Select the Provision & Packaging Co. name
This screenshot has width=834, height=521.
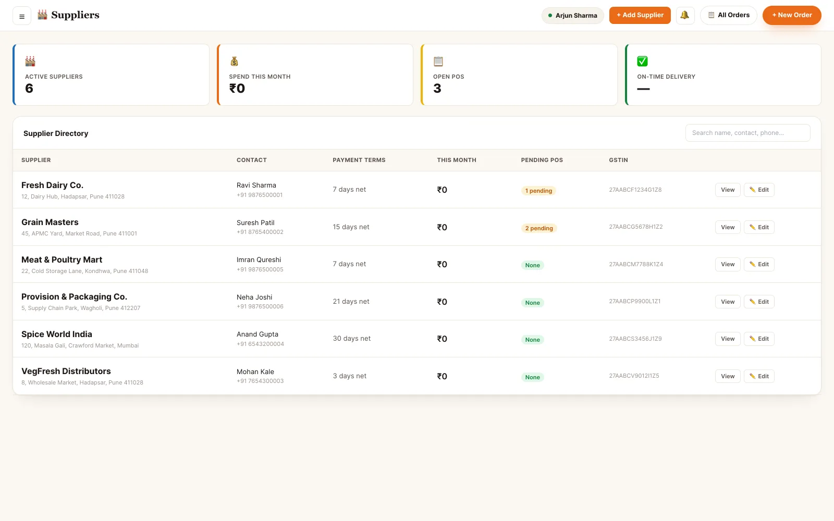(74, 296)
